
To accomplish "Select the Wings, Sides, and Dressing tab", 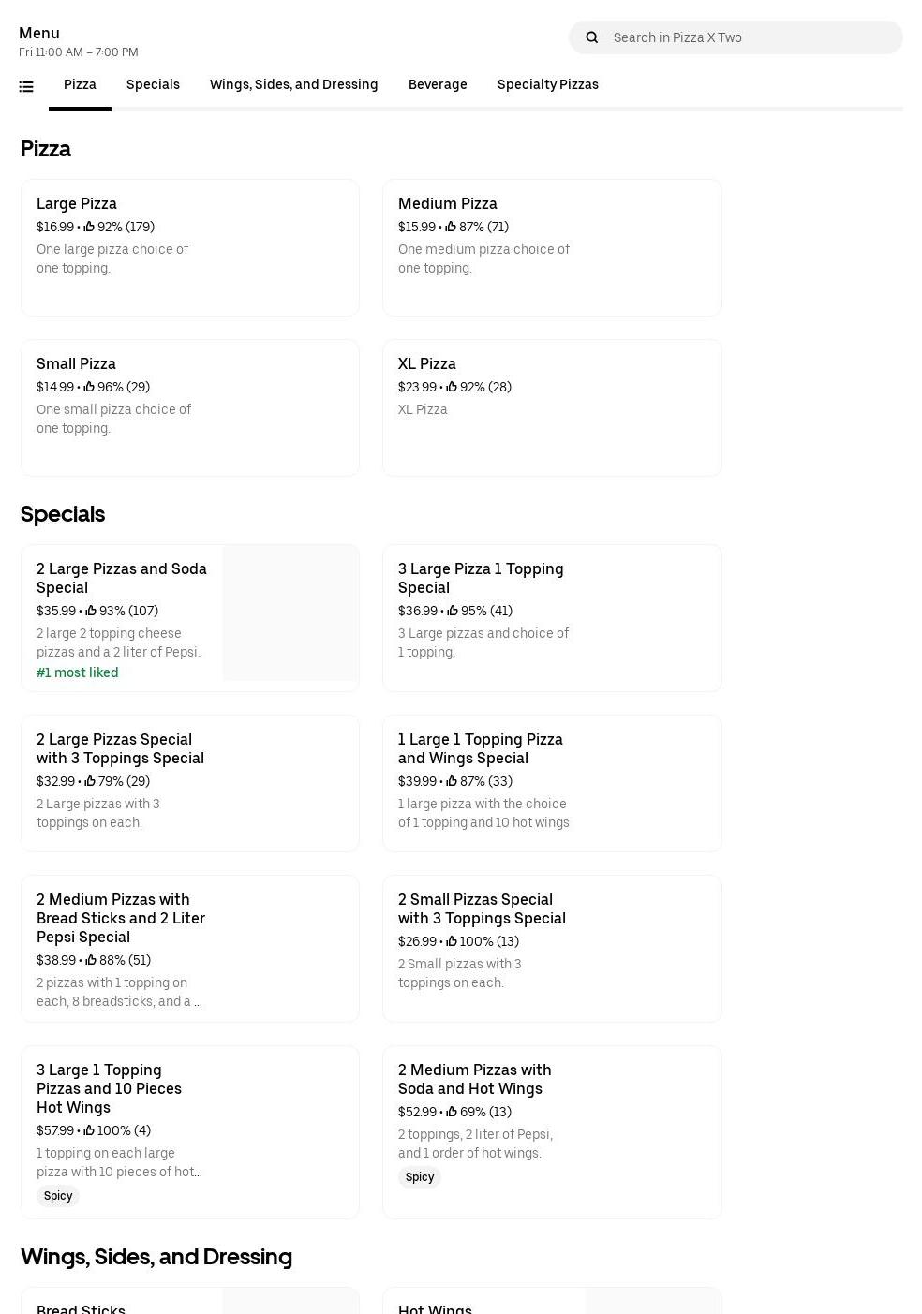I will point(293,84).
